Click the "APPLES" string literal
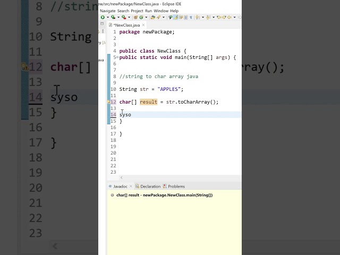340x255 pixels. [x=169, y=89]
